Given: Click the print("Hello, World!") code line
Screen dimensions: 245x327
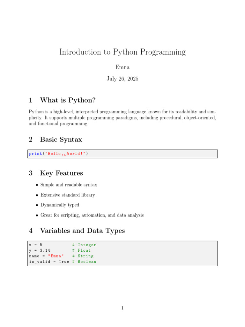Looking at the screenshot, I should point(59,154).
